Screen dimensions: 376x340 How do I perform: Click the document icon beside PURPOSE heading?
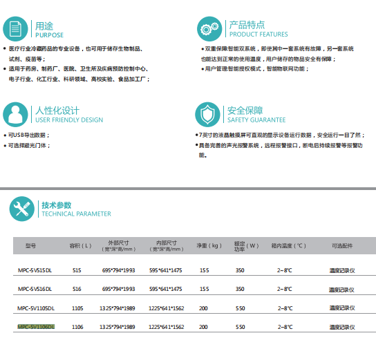pyautogui.click(x=15, y=29)
